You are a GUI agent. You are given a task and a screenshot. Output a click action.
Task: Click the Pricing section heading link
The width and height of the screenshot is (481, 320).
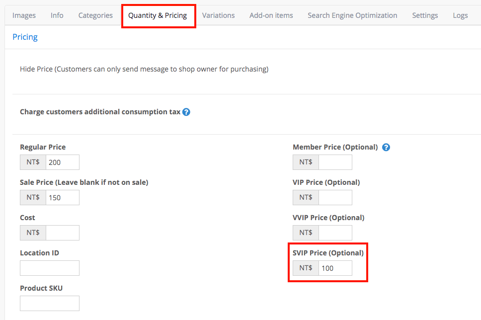[25, 37]
